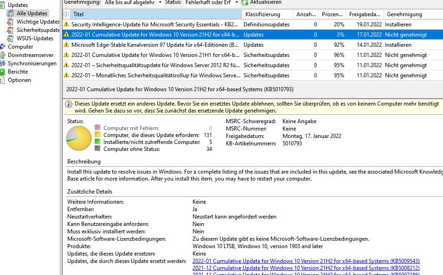This screenshot has width=443, height=275.
Task: Click the 92% value in Edge row
Action: [339, 44]
